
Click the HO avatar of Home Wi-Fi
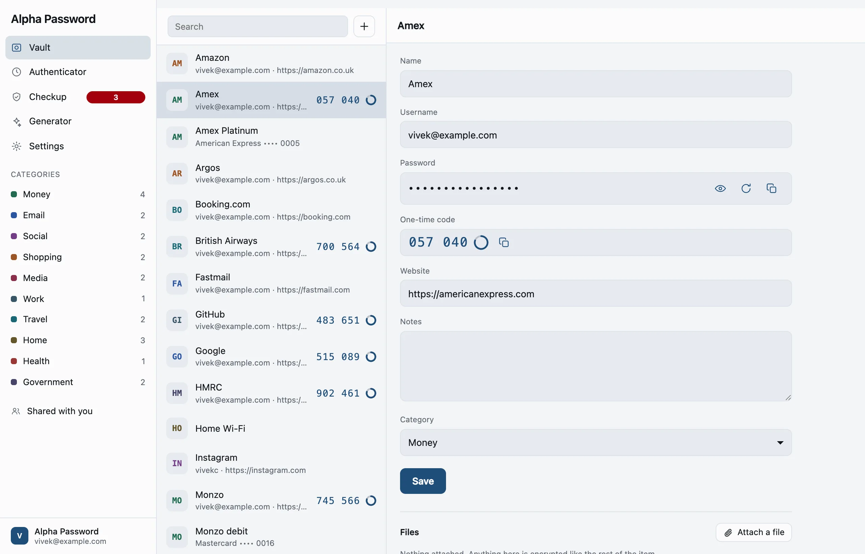pos(177,428)
